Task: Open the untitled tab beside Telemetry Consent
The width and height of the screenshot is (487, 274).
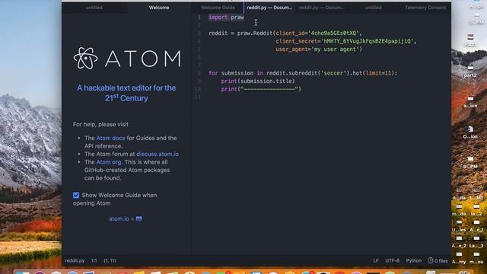Action: click(374, 8)
